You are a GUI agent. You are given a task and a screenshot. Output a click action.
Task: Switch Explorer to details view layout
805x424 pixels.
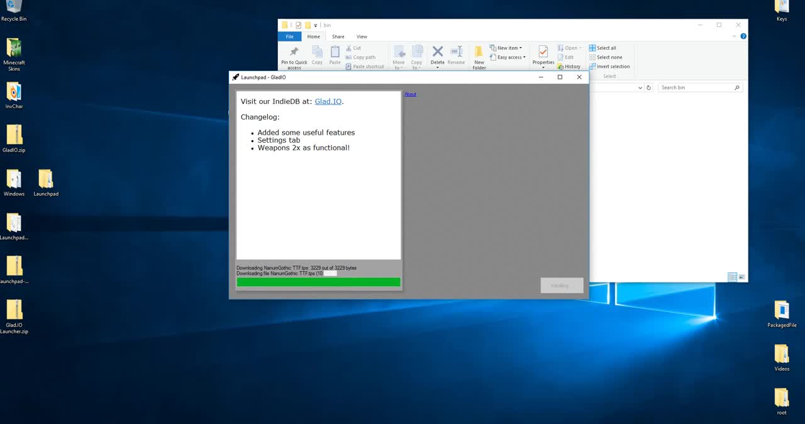coord(732,277)
